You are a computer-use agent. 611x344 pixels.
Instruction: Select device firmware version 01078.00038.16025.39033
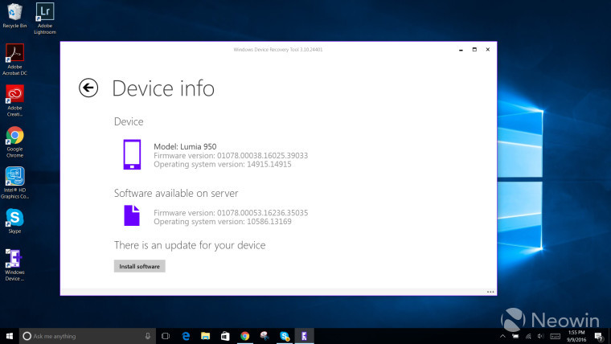point(262,155)
